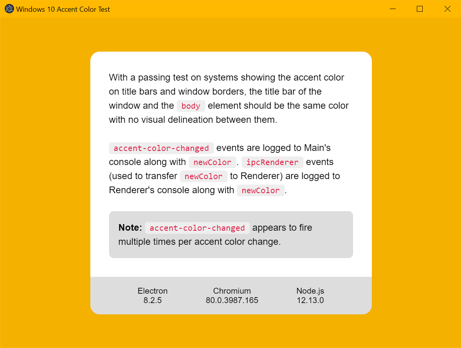This screenshot has width=461, height=348.
Task: Click the Chromium version 80.0.3987.165
Action: pyautogui.click(x=232, y=300)
